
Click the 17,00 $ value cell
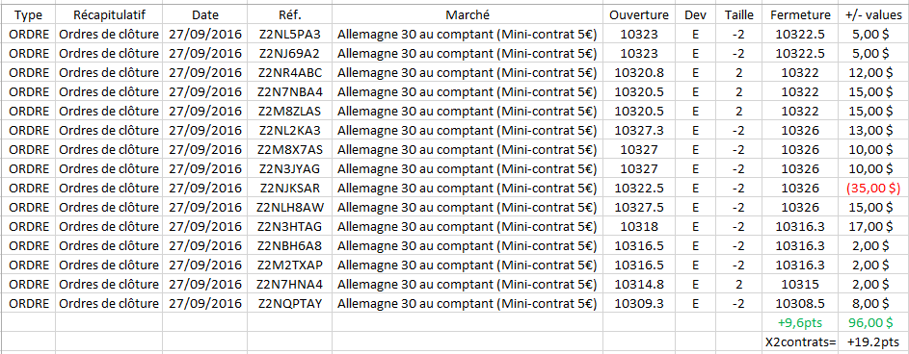pos(873,227)
